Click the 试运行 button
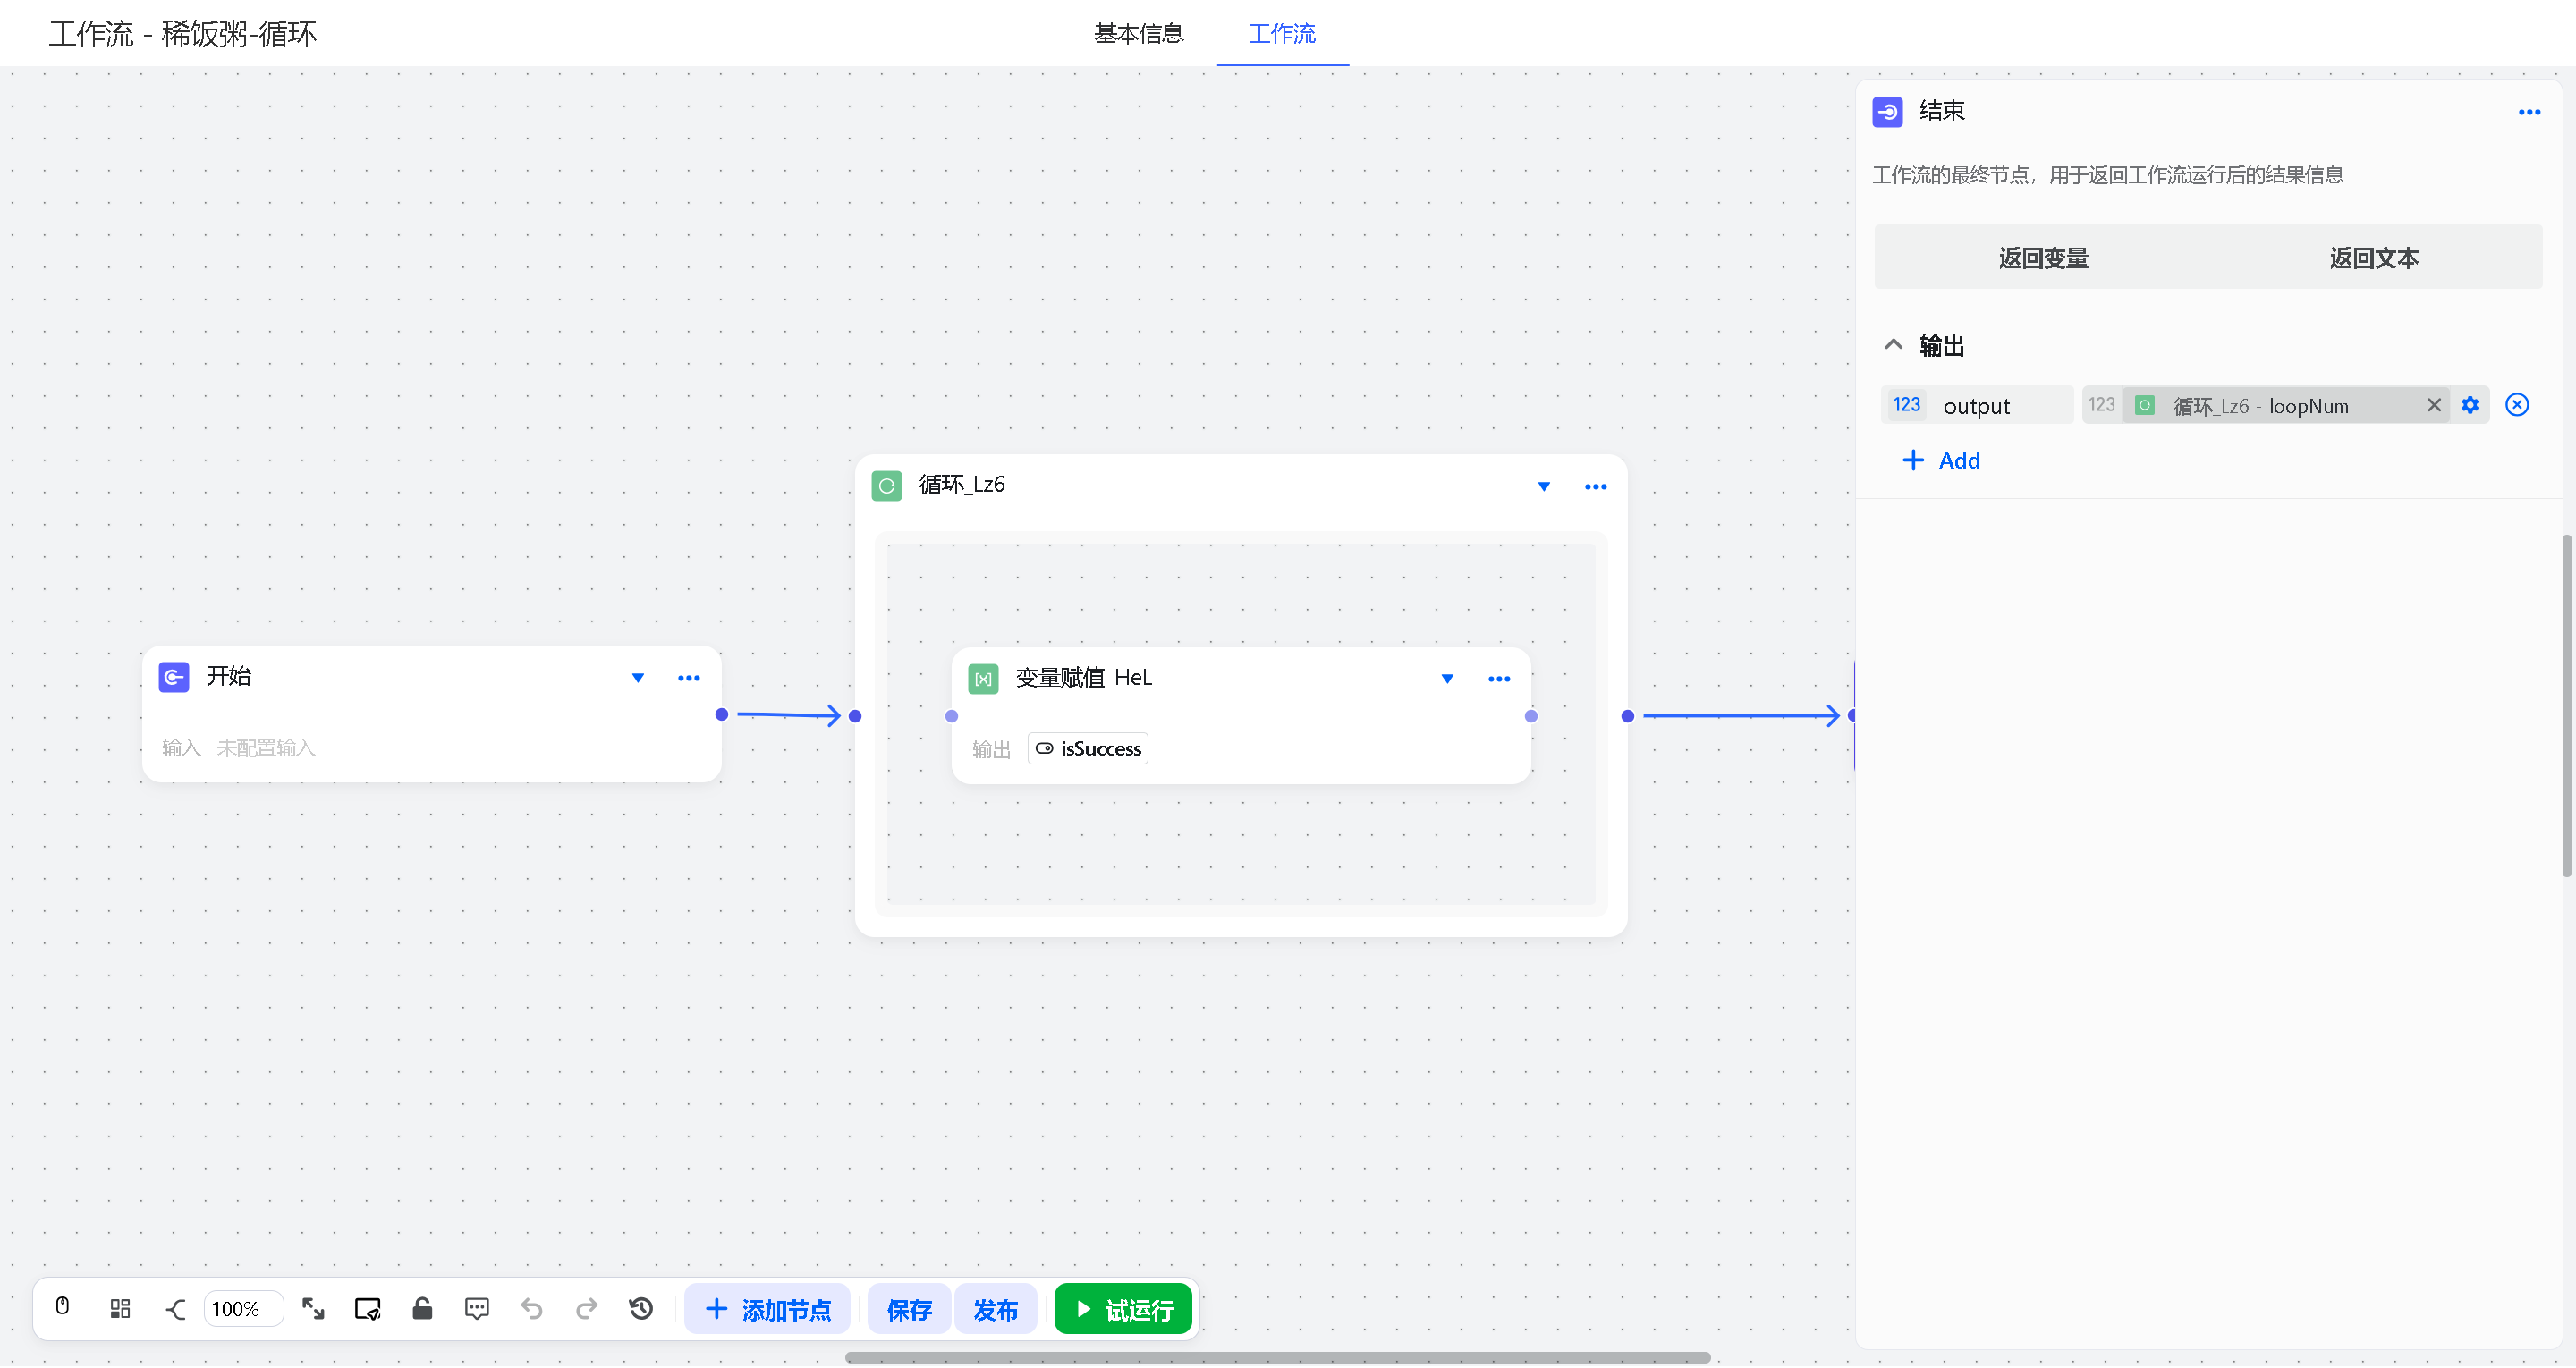The width and height of the screenshot is (2576, 1368). 1123,1308
